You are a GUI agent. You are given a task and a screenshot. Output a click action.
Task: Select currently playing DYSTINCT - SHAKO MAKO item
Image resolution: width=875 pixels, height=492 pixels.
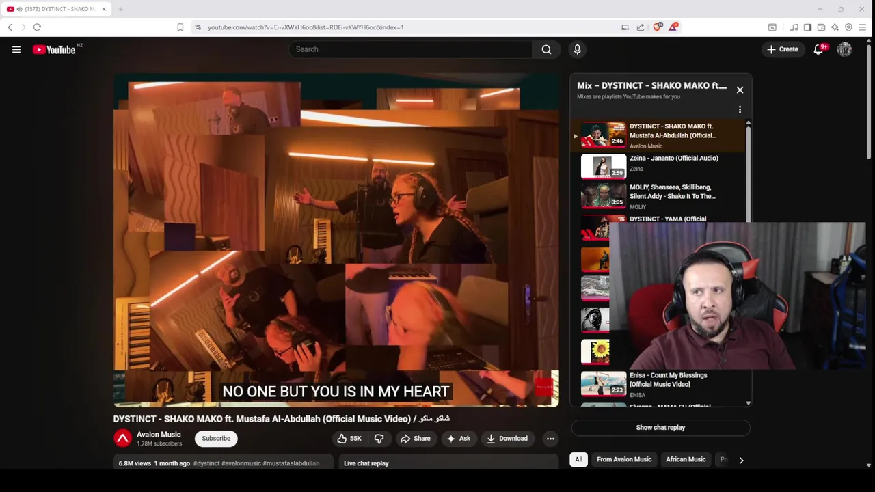656,135
